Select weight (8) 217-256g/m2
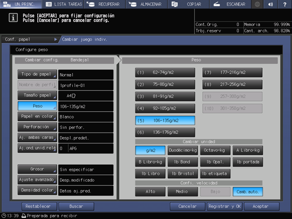292x219 pixels. pos(232,85)
